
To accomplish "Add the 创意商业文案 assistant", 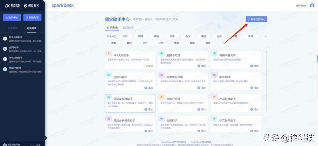I will tap(202, 88).
